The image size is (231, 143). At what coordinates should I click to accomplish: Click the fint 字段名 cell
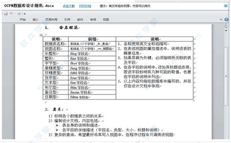click(92, 58)
